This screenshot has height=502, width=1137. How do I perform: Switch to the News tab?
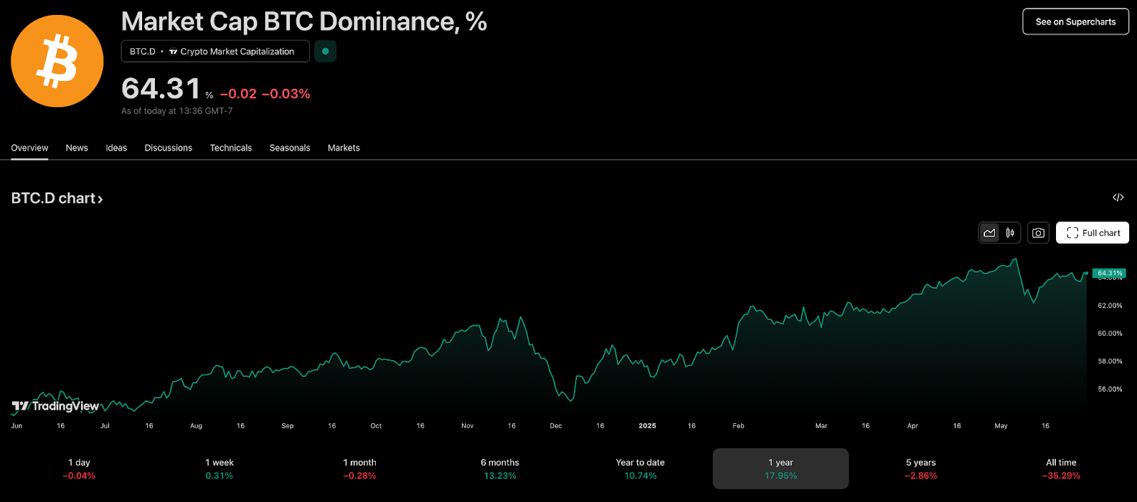point(77,148)
